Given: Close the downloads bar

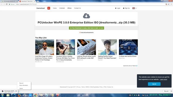Looking at the screenshot, I should (x=171, y=91).
